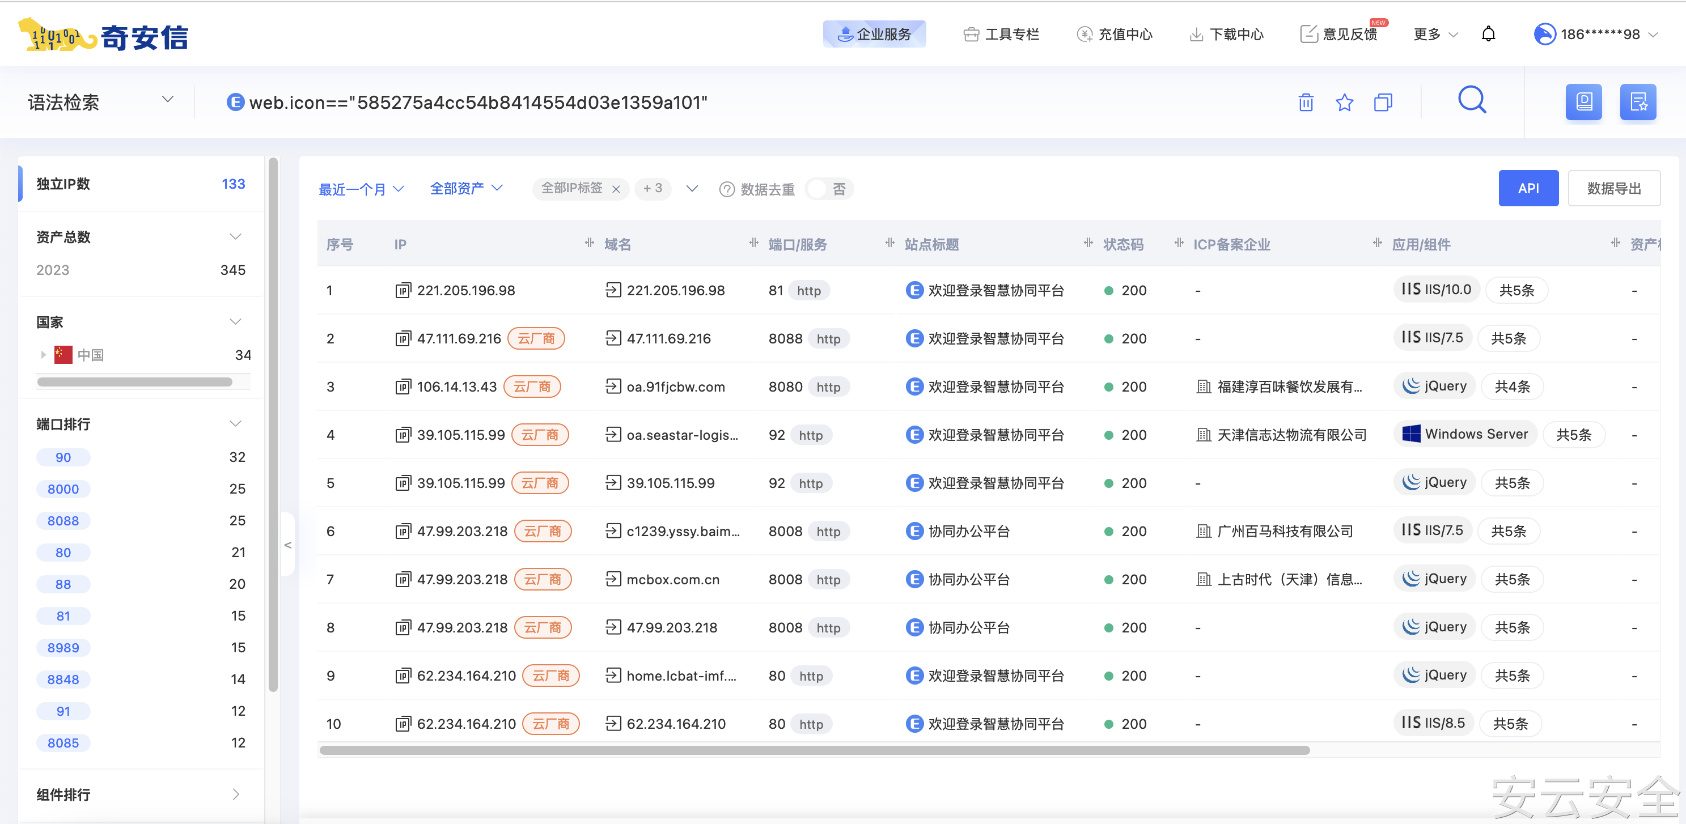The image size is (1686, 824).
Task: Expand the 组件排行 section
Action: coord(236,794)
